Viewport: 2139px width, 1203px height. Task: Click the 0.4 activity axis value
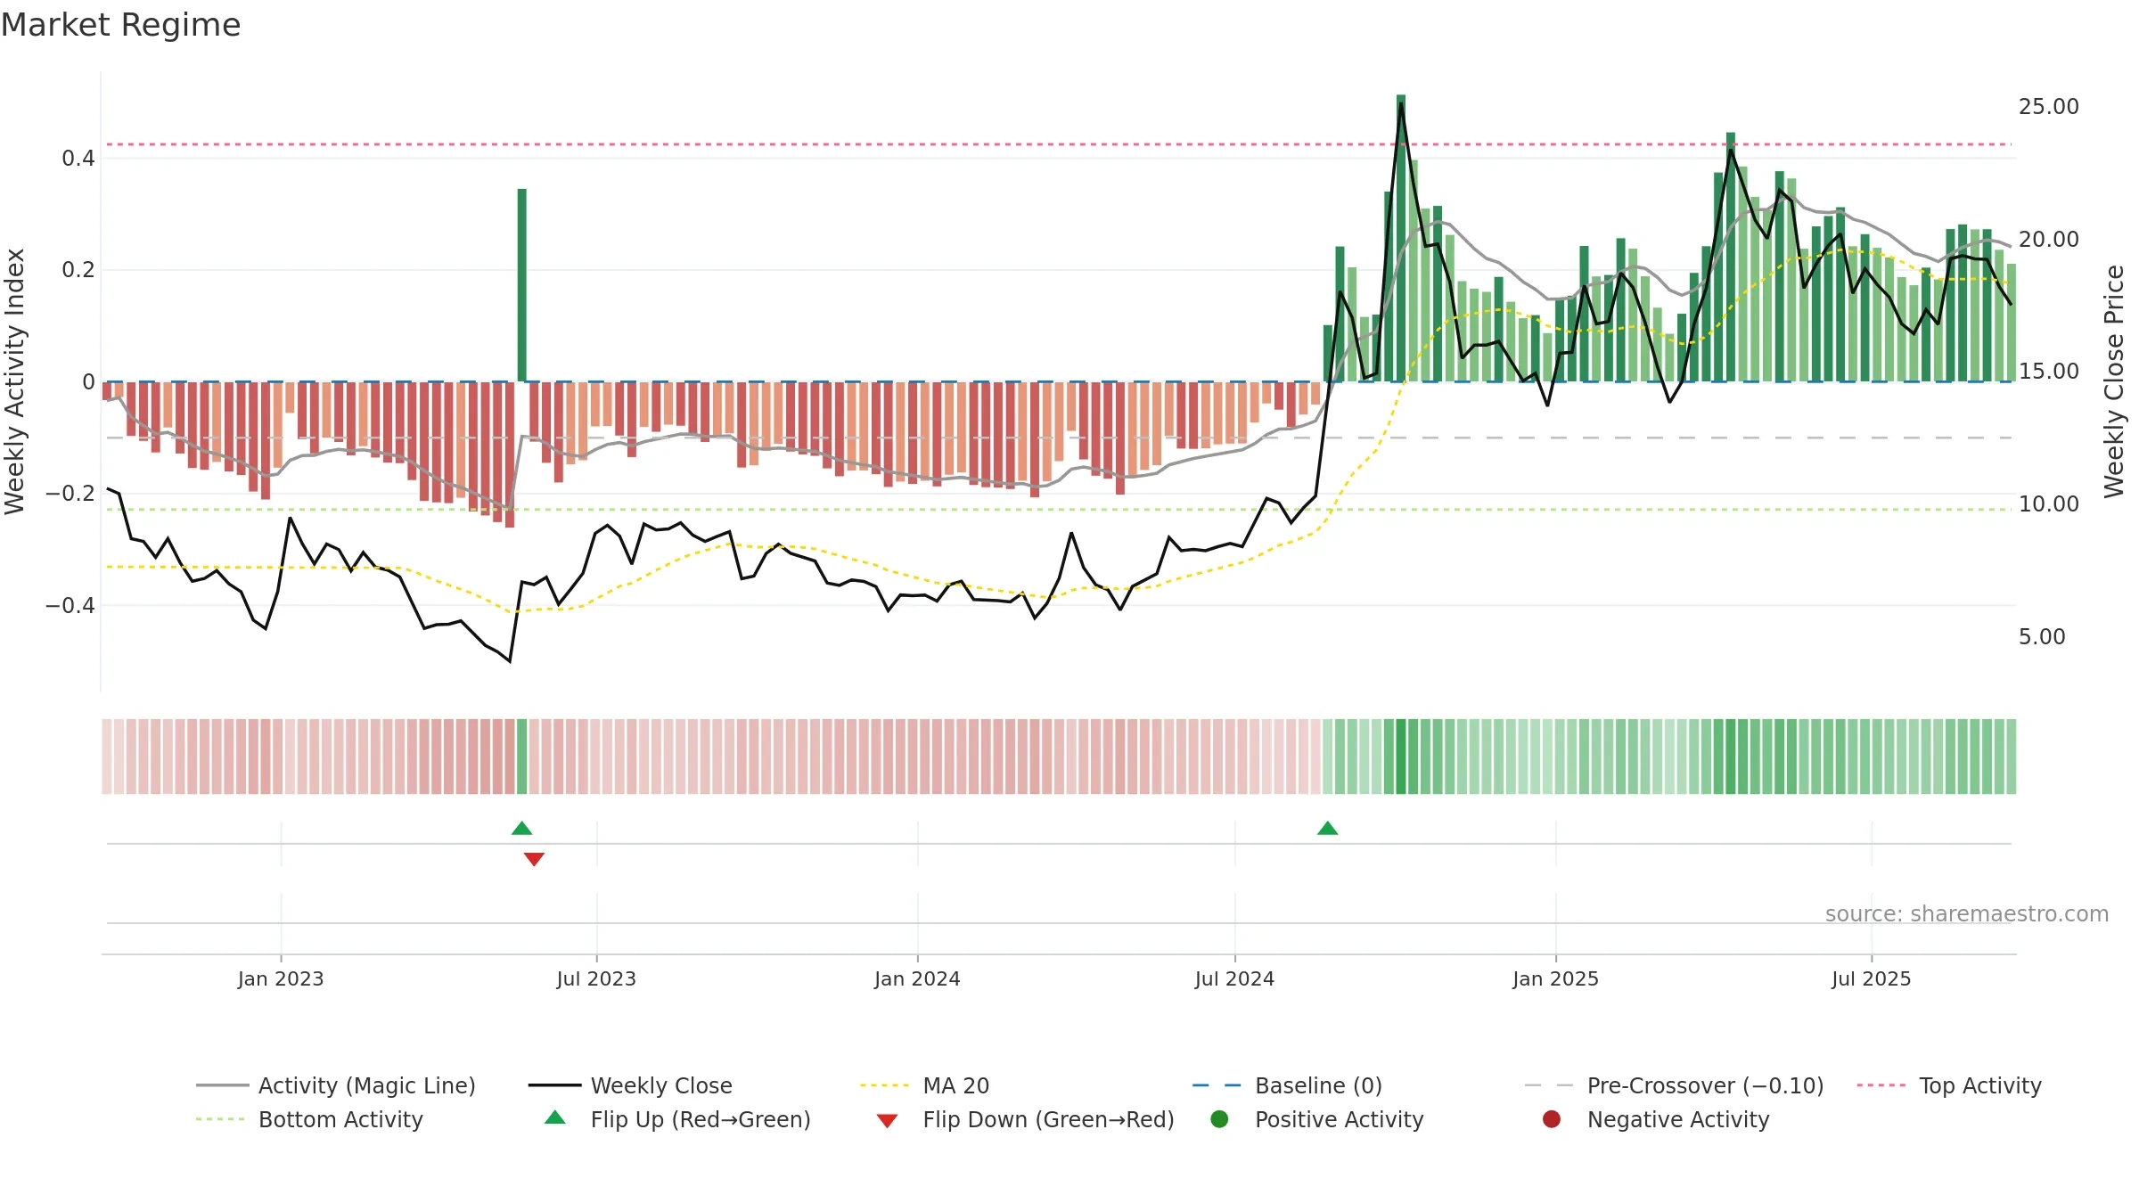(x=78, y=159)
